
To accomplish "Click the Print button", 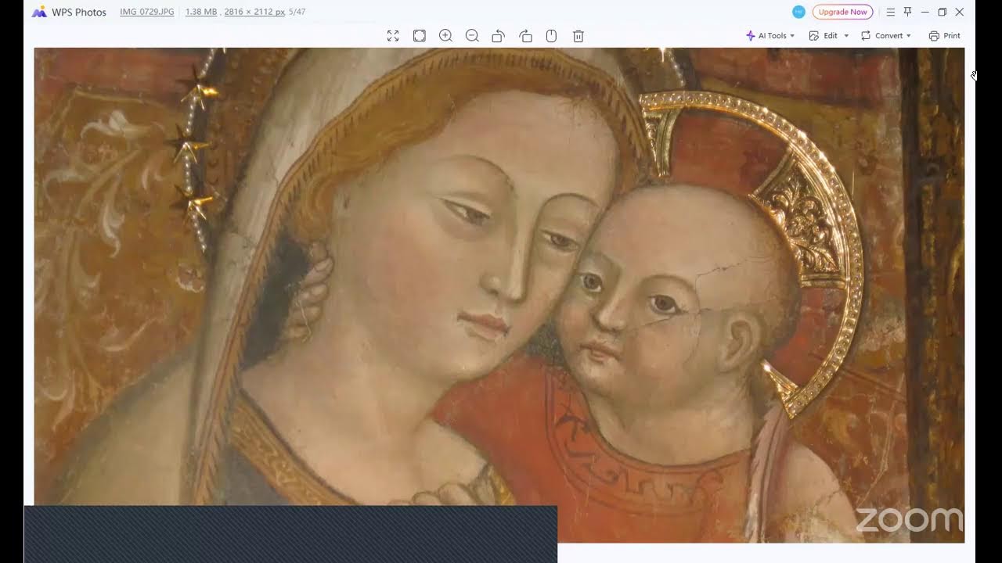I will (944, 36).
